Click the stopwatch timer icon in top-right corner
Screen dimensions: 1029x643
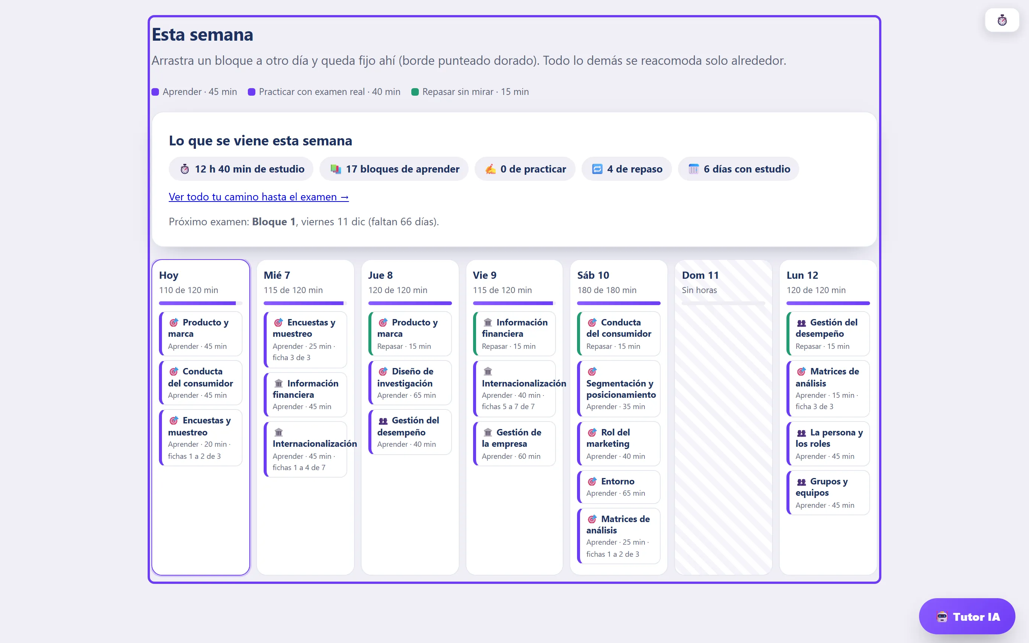pyautogui.click(x=1002, y=20)
